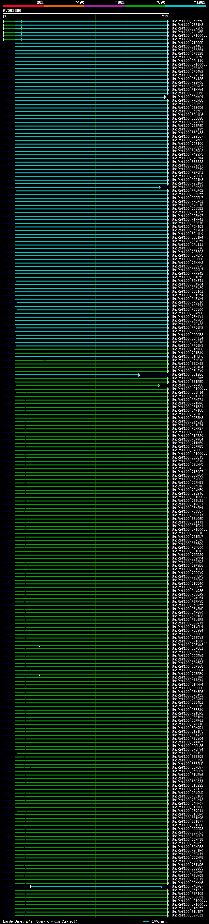Image resolution: width=209 pixels, height=924 pixels.
Task: Click the UniRef100_Q3SUZ1 label
Action: (187, 501)
